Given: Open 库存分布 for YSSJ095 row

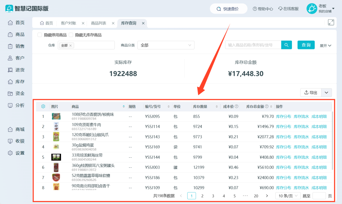Looking at the screenshot, I should click(283, 116).
